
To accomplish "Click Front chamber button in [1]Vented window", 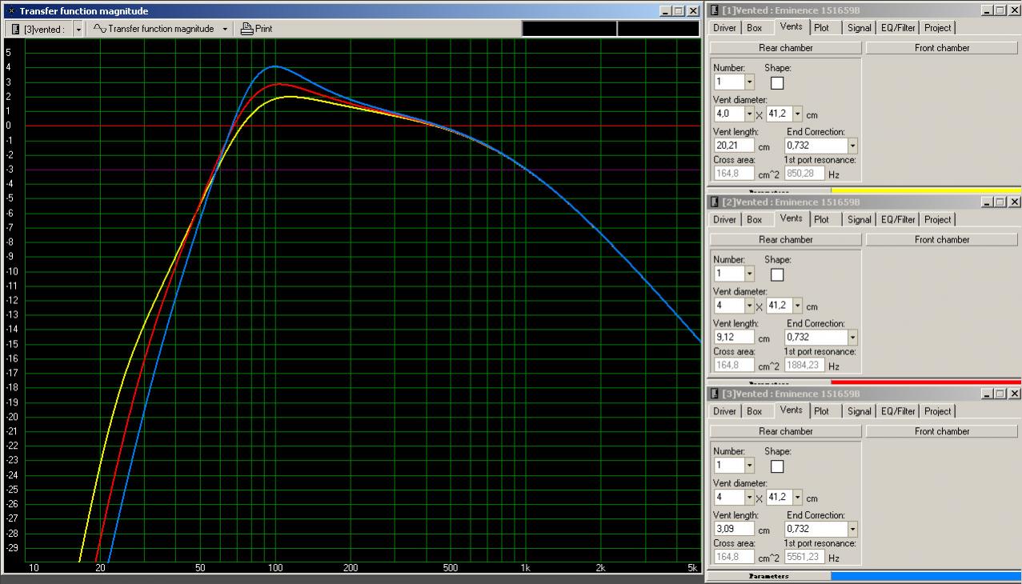I will (x=942, y=48).
